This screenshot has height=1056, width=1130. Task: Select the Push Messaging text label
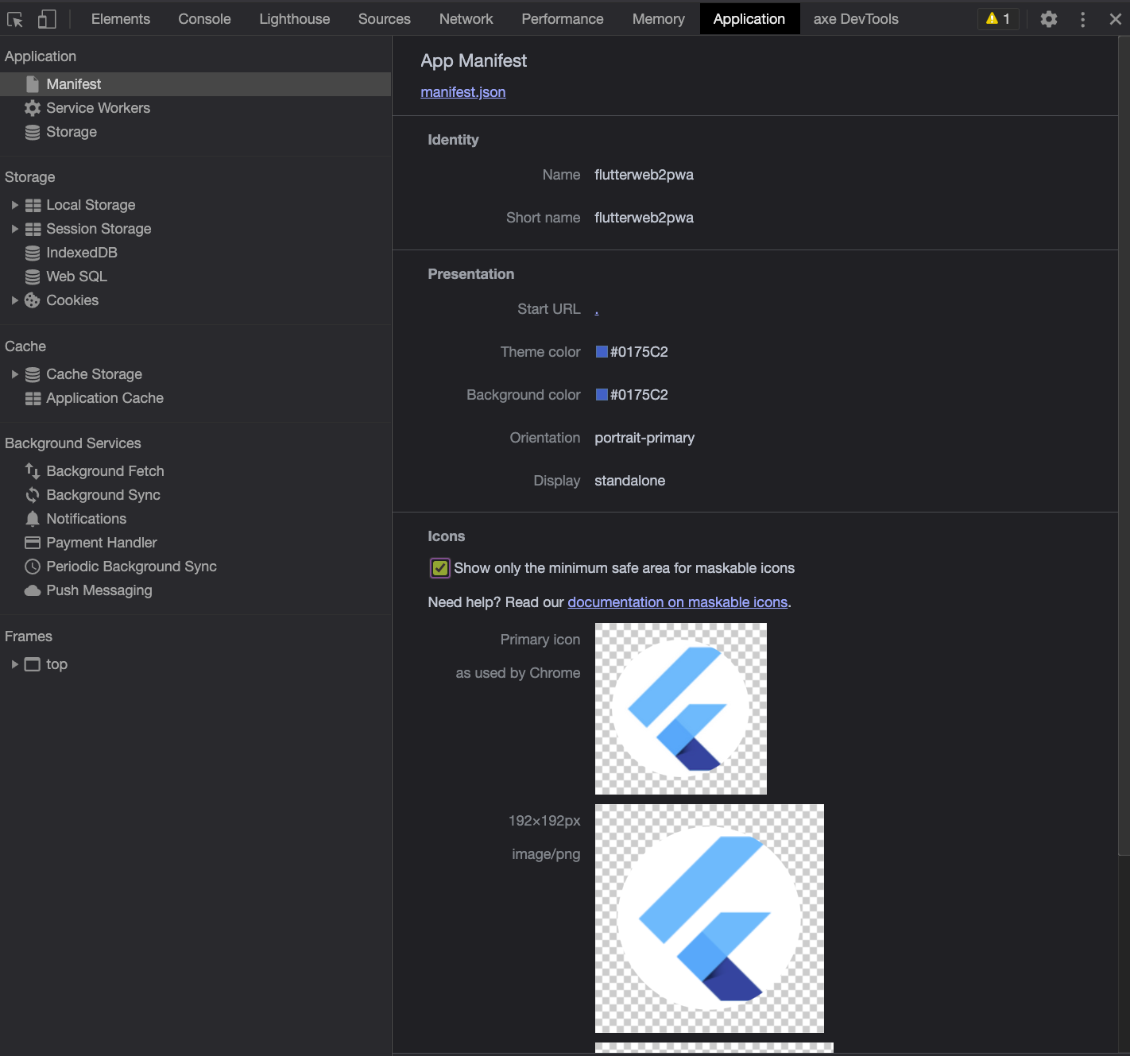[99, 590]
